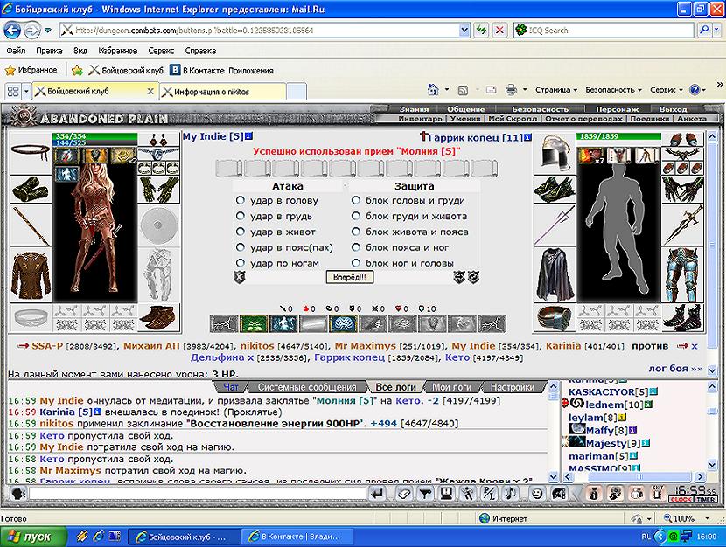The width and height of the screenshot is (726, 547).
Task: Click My Indie's green 354/354 health bar
Action: coord(94,136)
